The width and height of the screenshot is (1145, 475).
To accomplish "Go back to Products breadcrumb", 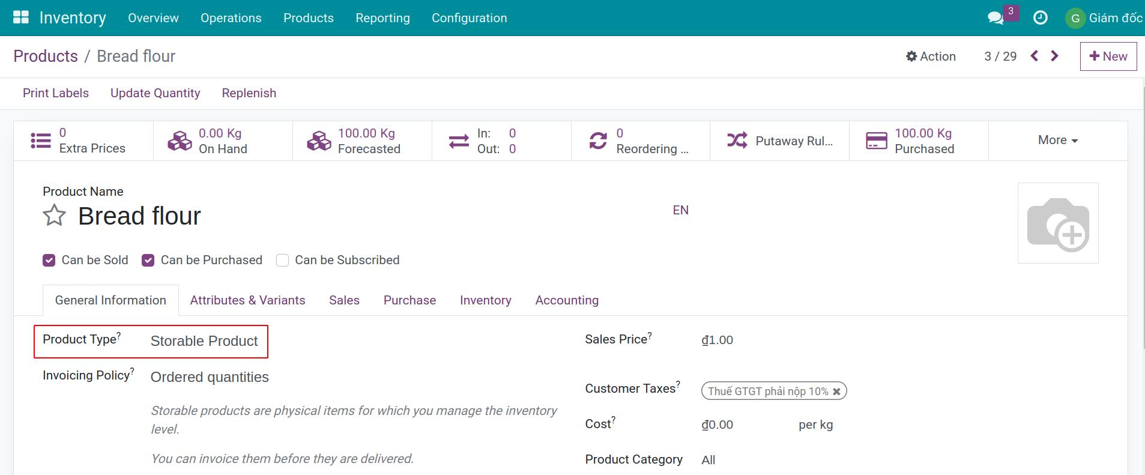I will tap(46, 56).
